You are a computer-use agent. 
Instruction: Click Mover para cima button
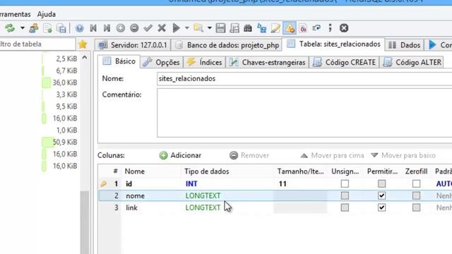tap(332, 155)
